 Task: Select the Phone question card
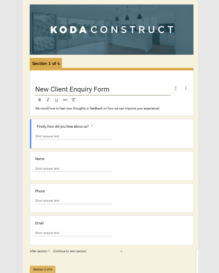pyautogui.click(x=111, y=198)
